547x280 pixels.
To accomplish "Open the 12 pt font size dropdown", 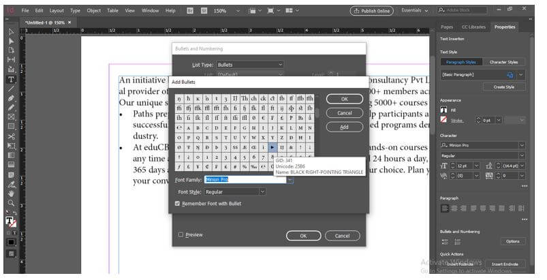I will [x=476, y=166].
